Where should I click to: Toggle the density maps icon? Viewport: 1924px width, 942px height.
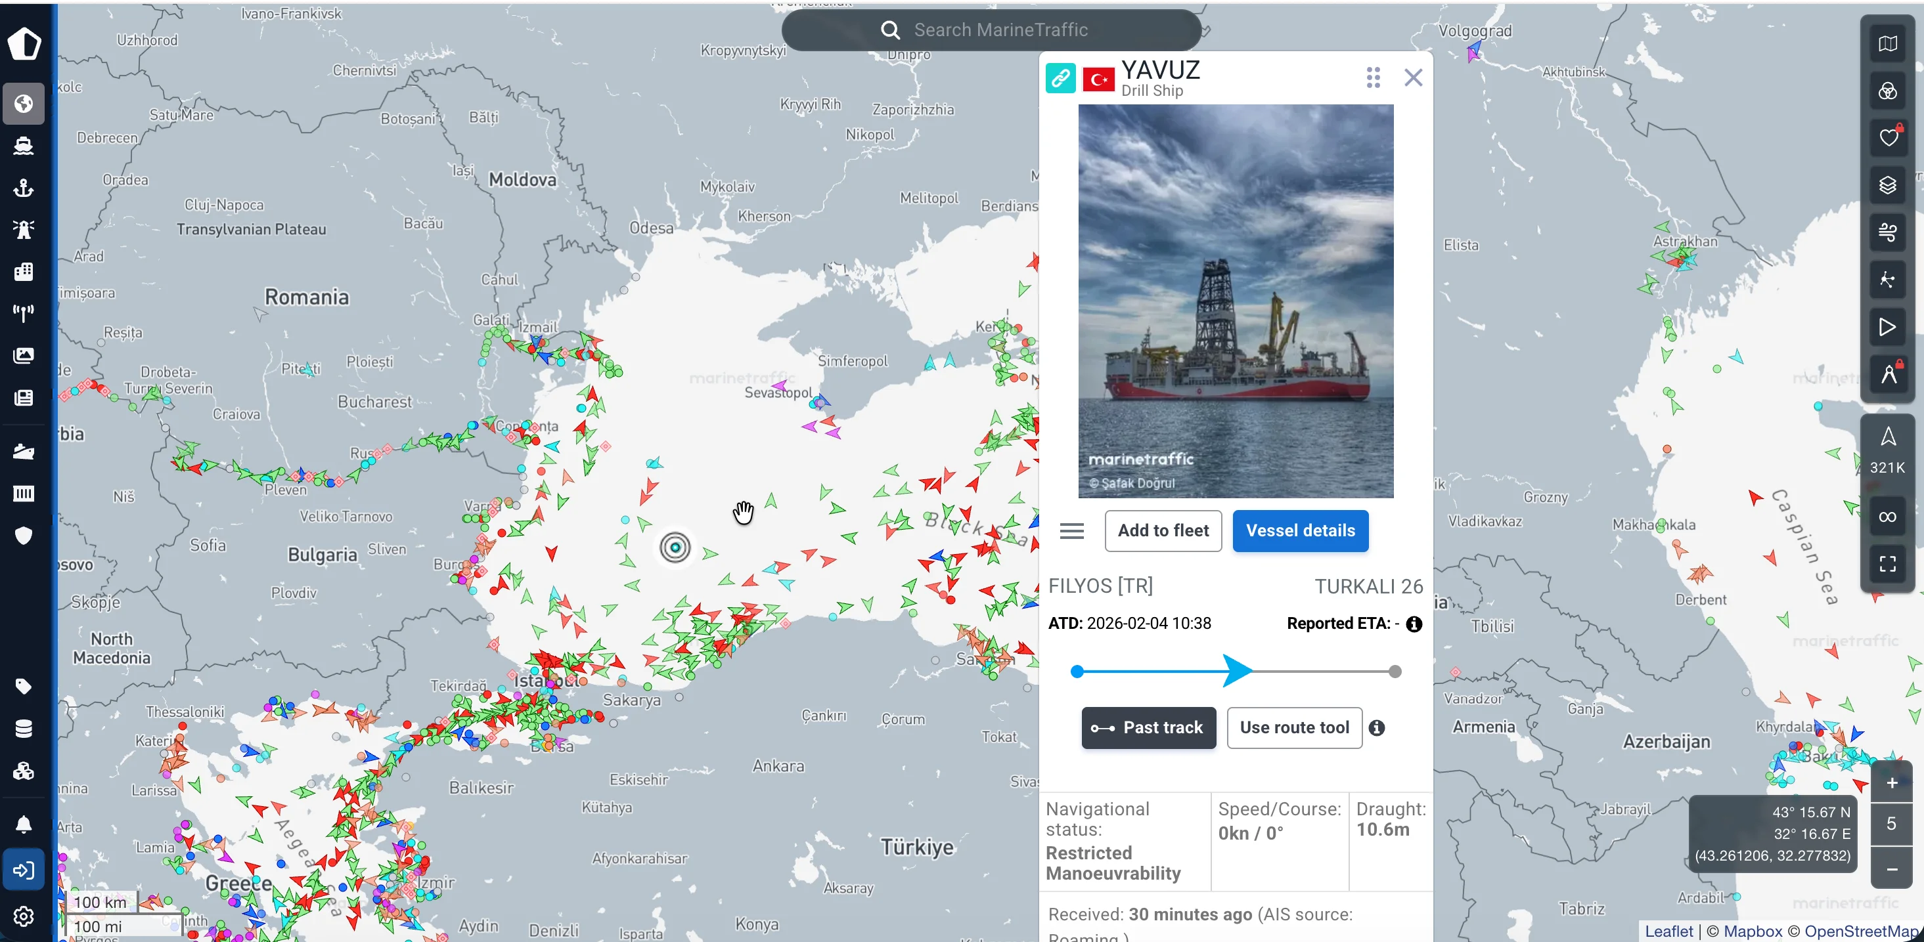[1887, 280]
